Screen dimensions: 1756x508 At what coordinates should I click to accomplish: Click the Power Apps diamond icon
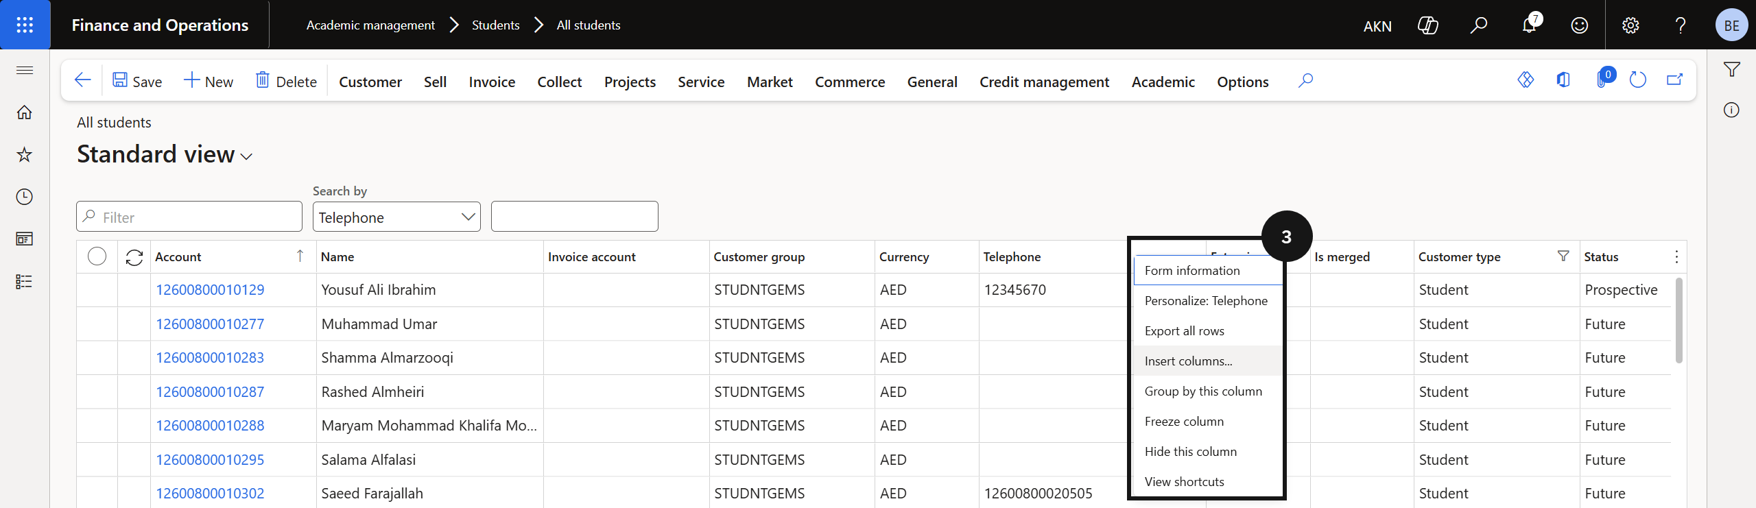click(1526, 80)
